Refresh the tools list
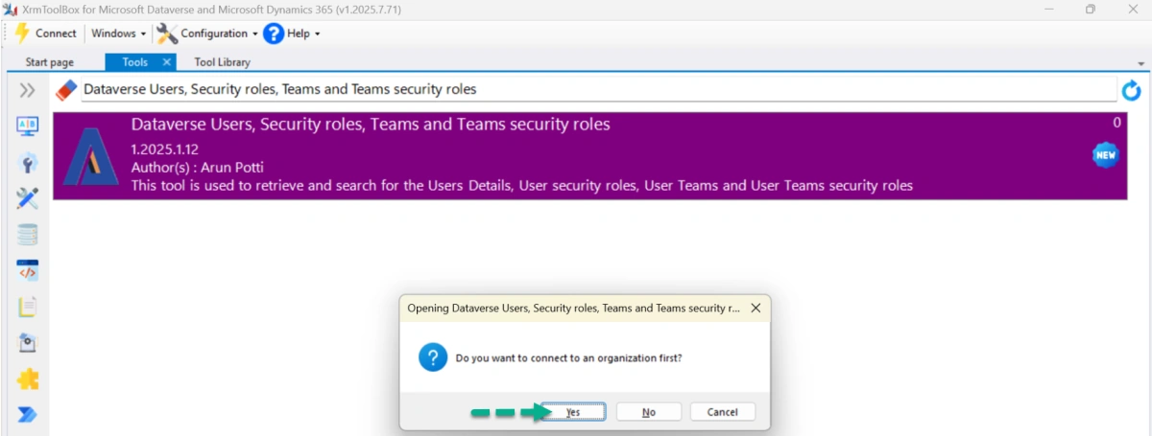 pos(1132,91)
